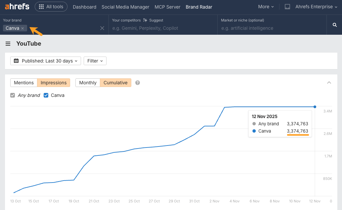Switch to the Mentions tab
Image resolution: width=342 pixels, height=210 pixels.
click(24, 83)
